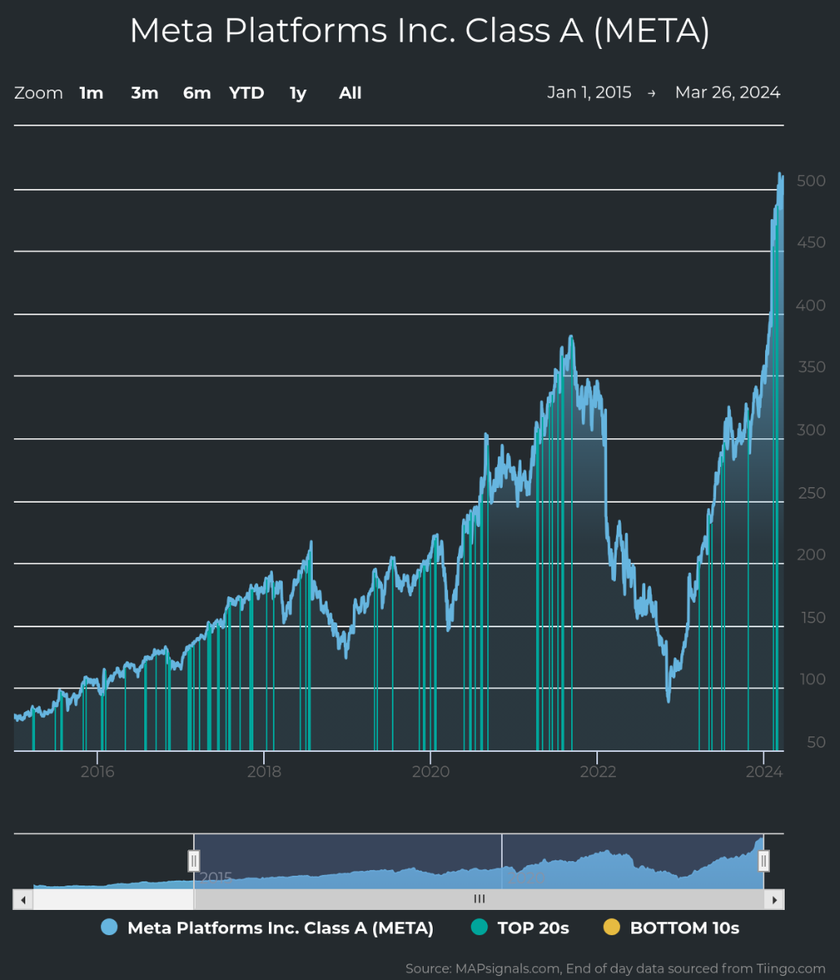Toggle visibility of the TOP 20s series
The width and height of the screenshot is (840, 980).
pyautogui.click(x=532, y=927)
